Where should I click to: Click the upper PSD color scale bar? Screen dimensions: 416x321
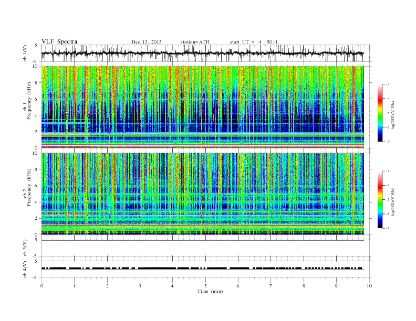pos(380,113)
